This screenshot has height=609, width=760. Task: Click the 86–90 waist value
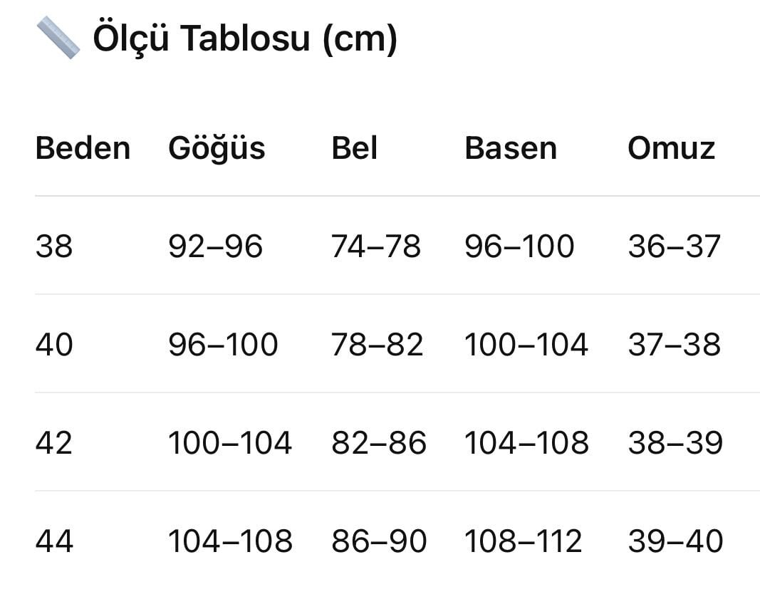(x=379, y=541)
